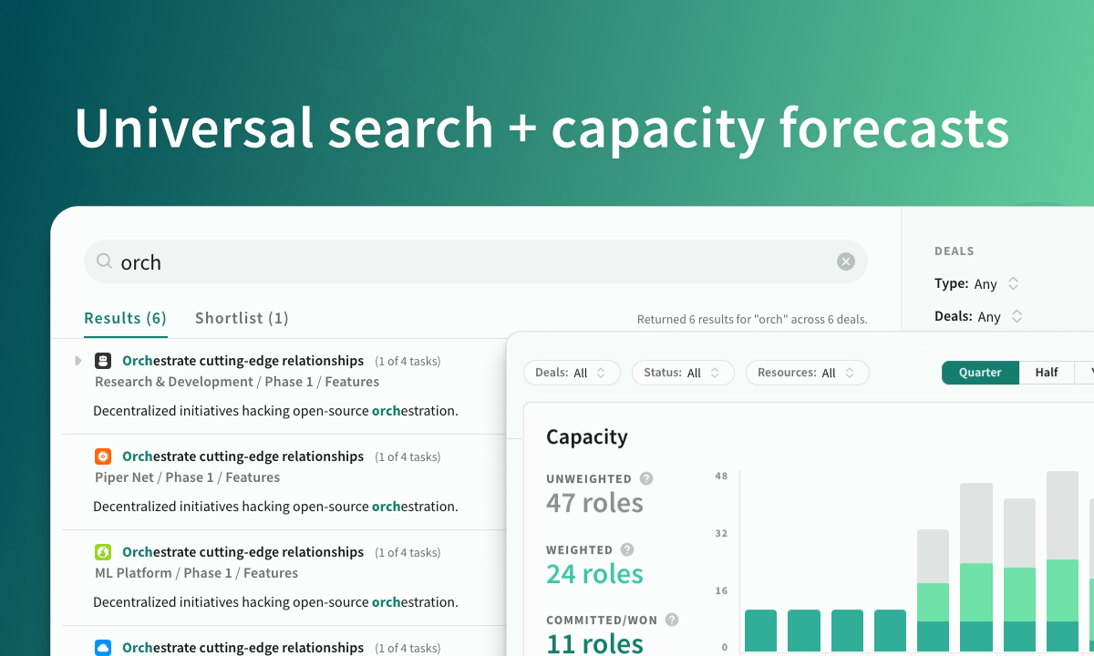The image size is (1094, 656).
Task: Click the green ML Platform project icon
Action: (103, 552)
